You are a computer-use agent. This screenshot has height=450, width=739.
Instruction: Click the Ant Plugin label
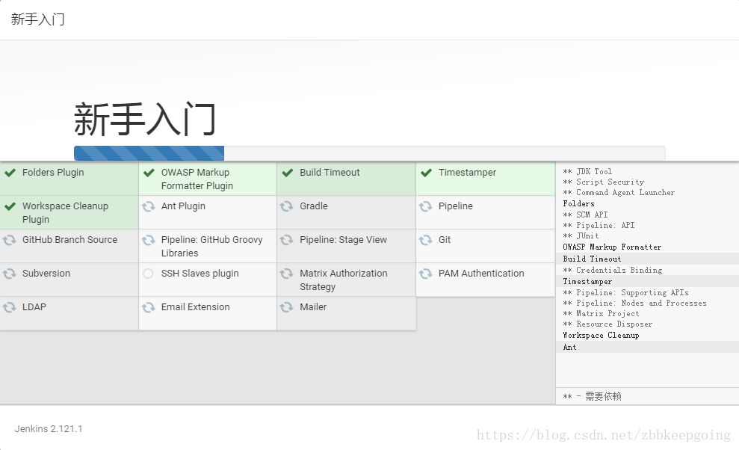(x=183, y=206)
